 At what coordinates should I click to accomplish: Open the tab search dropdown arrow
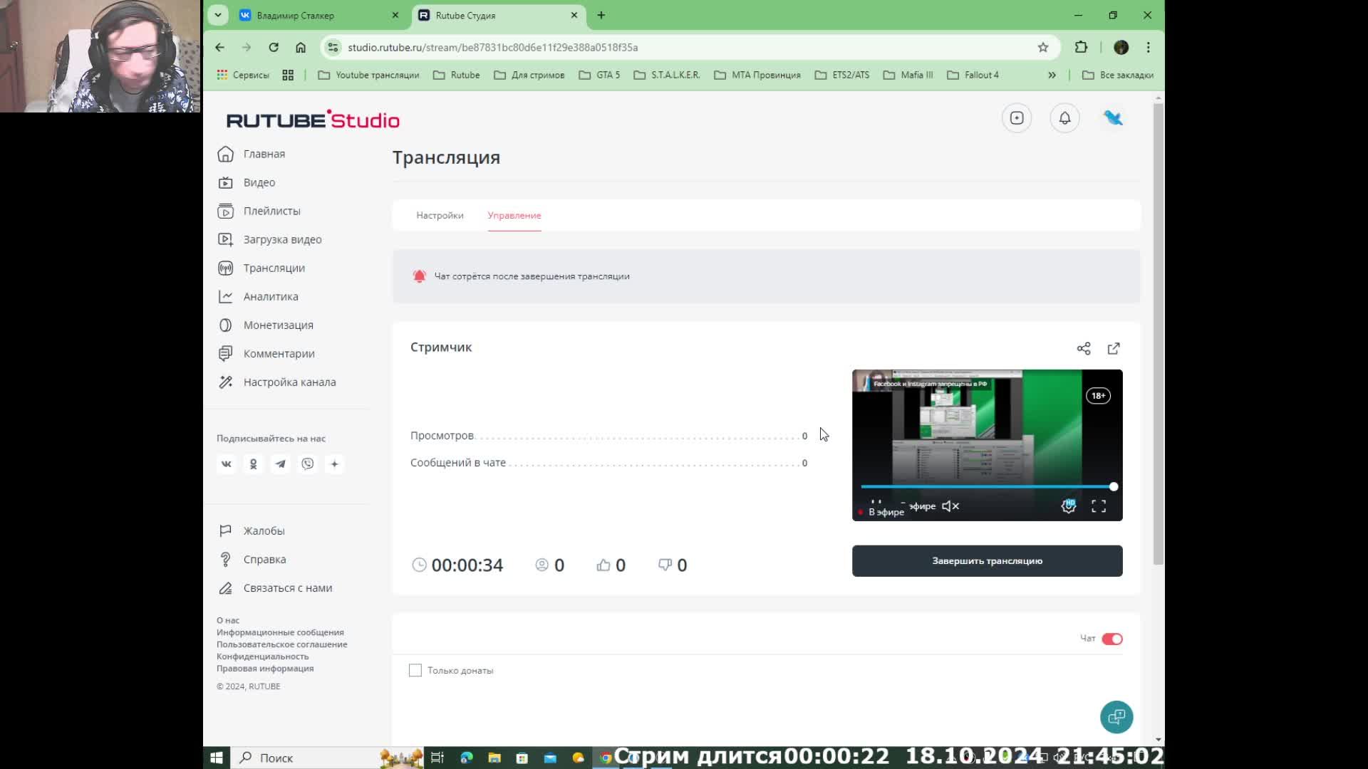click(218, 15)
